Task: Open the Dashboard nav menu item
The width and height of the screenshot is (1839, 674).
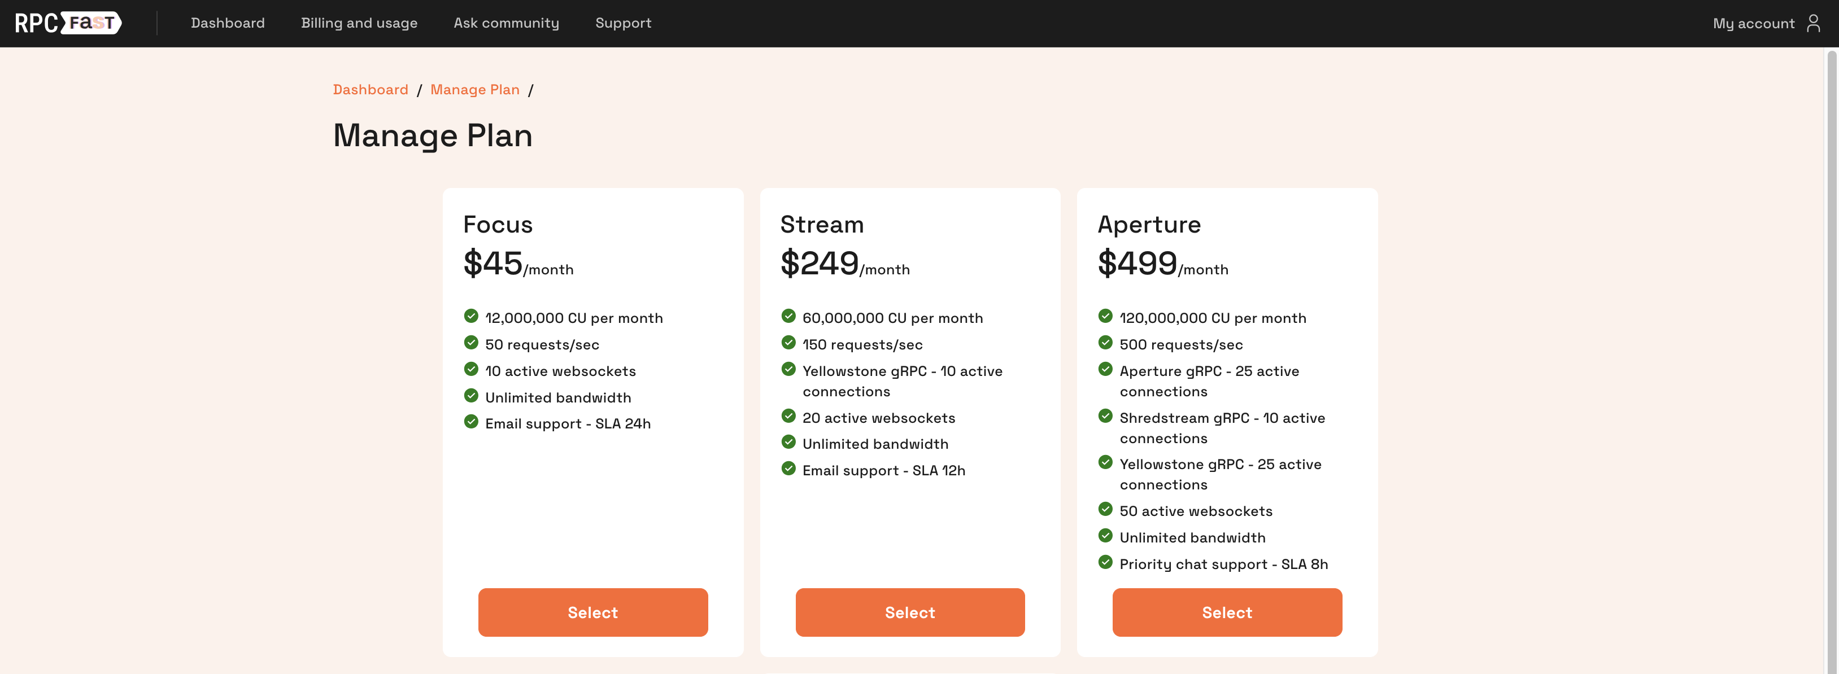Action: (x=228, y=23)
